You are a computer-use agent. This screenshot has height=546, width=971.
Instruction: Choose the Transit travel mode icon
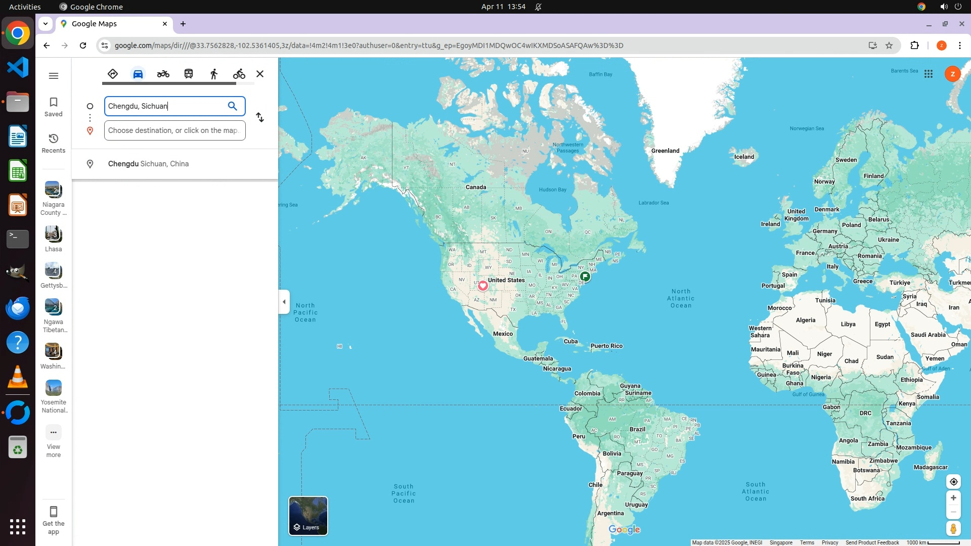click(189, 74)
